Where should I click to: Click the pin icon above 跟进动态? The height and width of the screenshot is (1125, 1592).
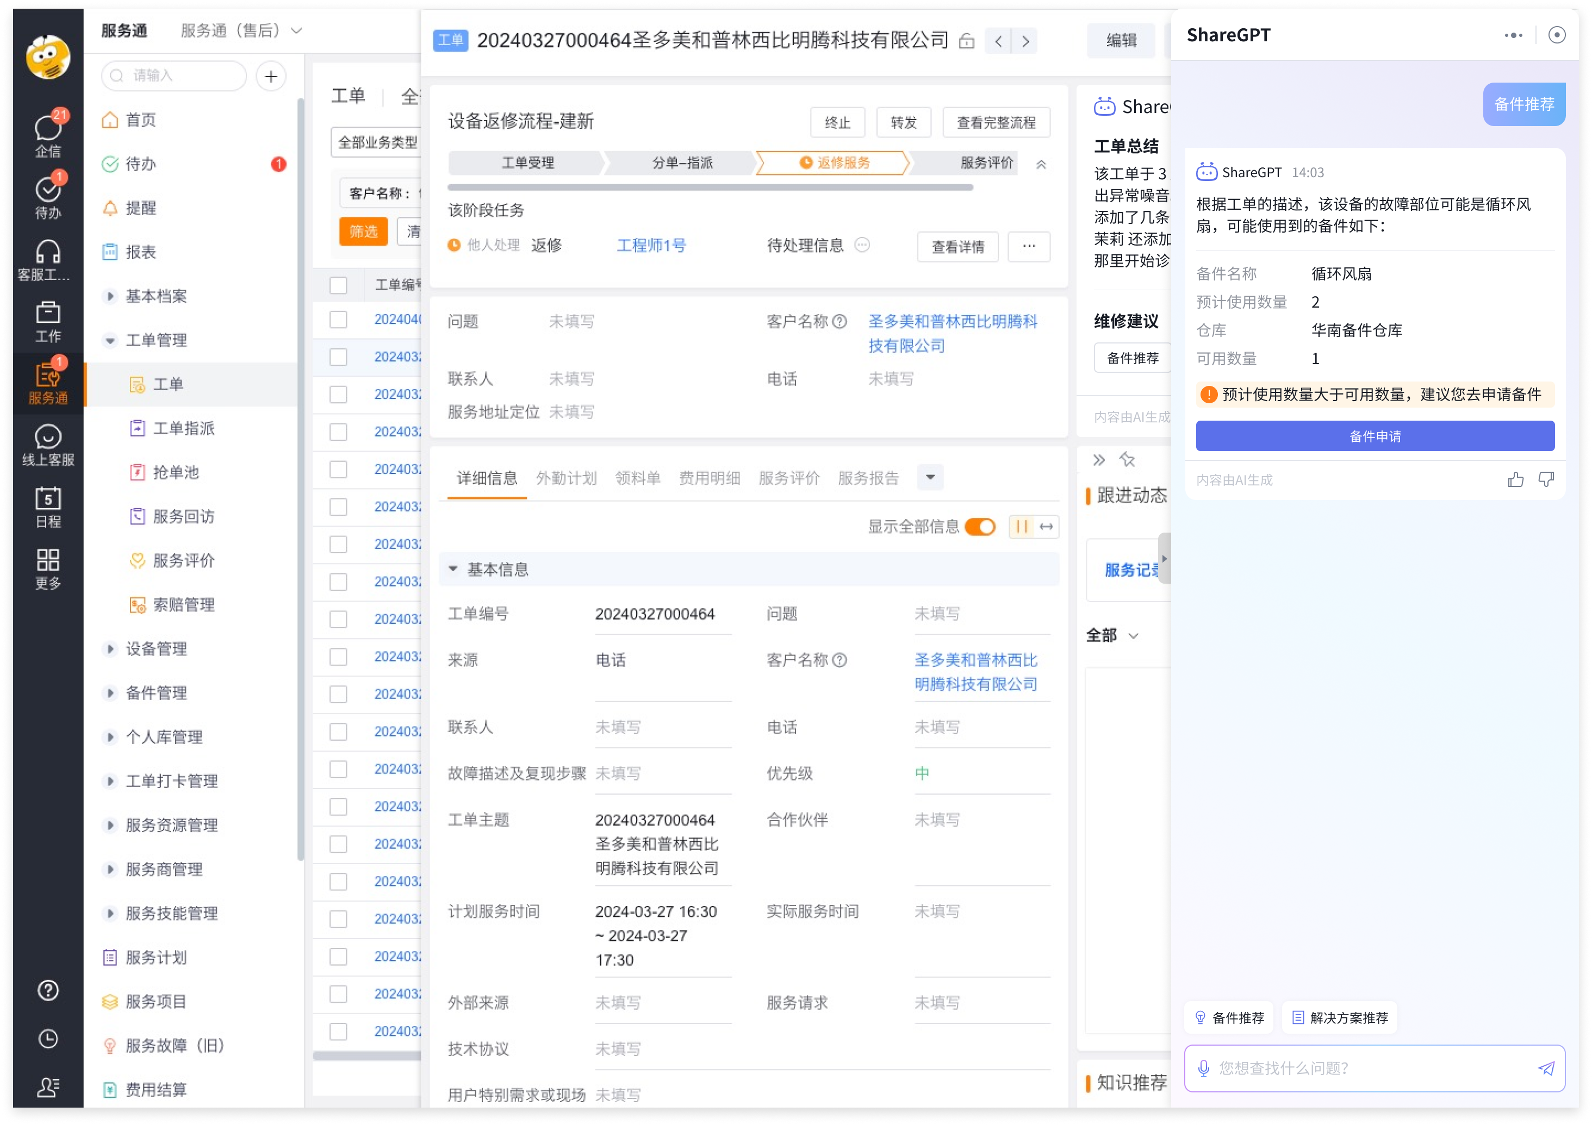(1128, 460)
